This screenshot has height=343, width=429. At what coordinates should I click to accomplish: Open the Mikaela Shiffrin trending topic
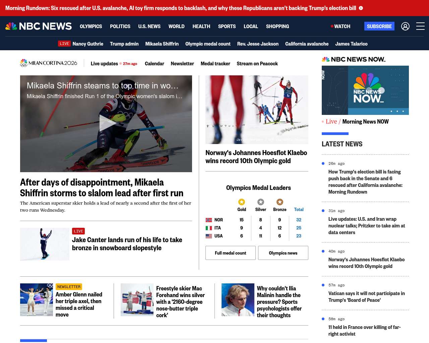point(162,44)
